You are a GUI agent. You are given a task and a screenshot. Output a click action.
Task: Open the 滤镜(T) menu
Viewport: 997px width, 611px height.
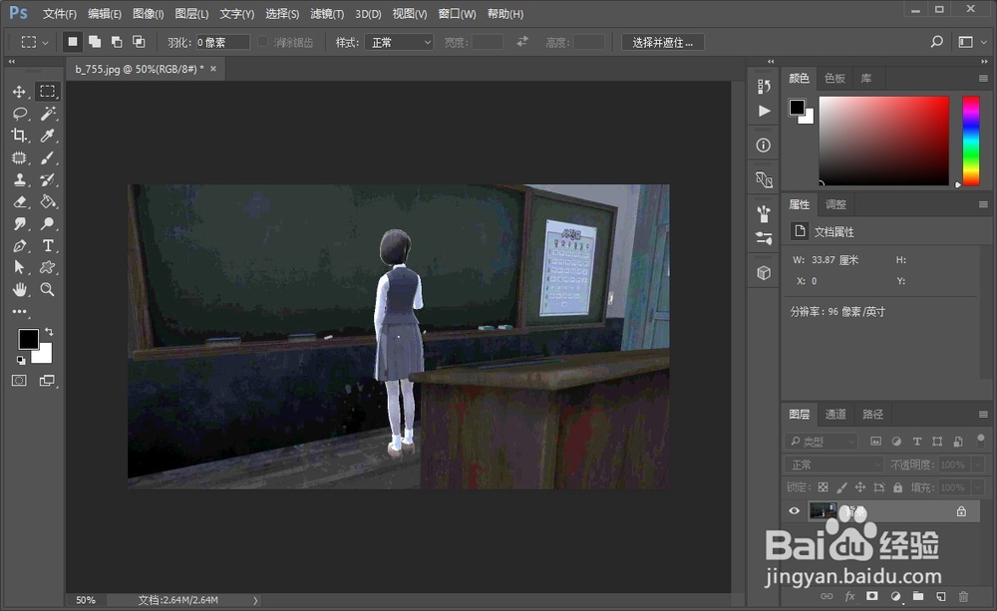[x=327, y=13]
